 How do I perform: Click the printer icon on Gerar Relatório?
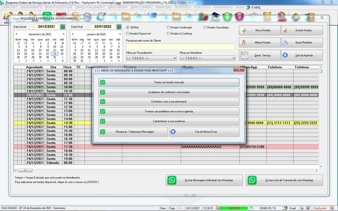click(x=285, y=43)
